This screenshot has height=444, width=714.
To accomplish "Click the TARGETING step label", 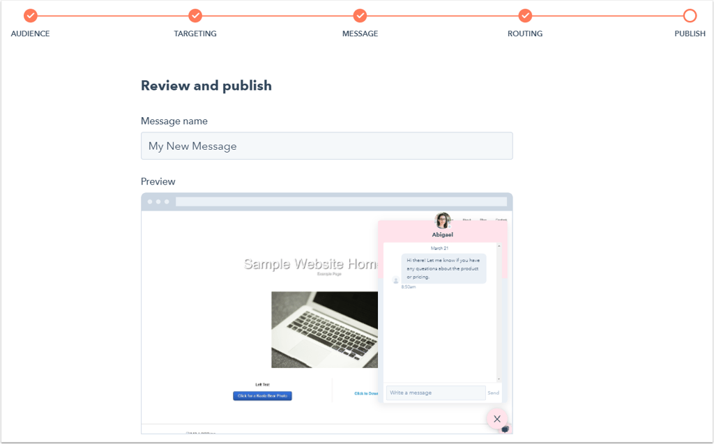I will pyautogui.click(x=195, y=33).
